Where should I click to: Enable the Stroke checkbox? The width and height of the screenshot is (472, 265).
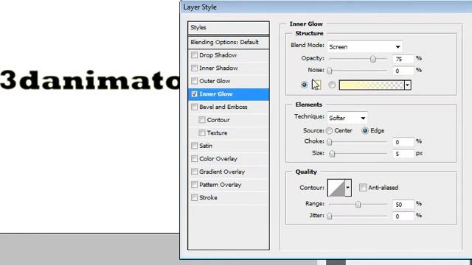pos(194,197)
